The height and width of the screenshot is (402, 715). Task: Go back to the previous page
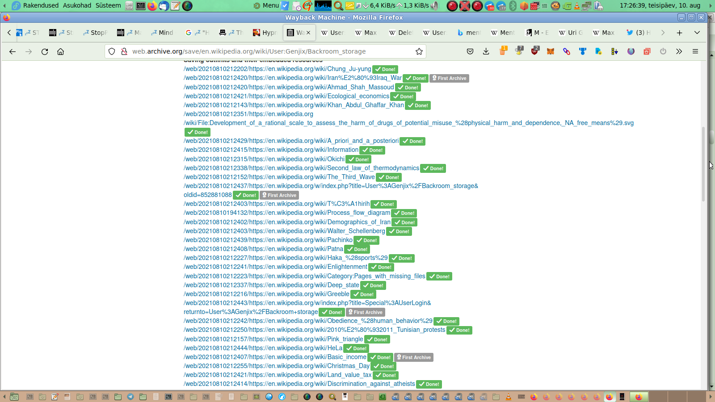coord(13,51)
